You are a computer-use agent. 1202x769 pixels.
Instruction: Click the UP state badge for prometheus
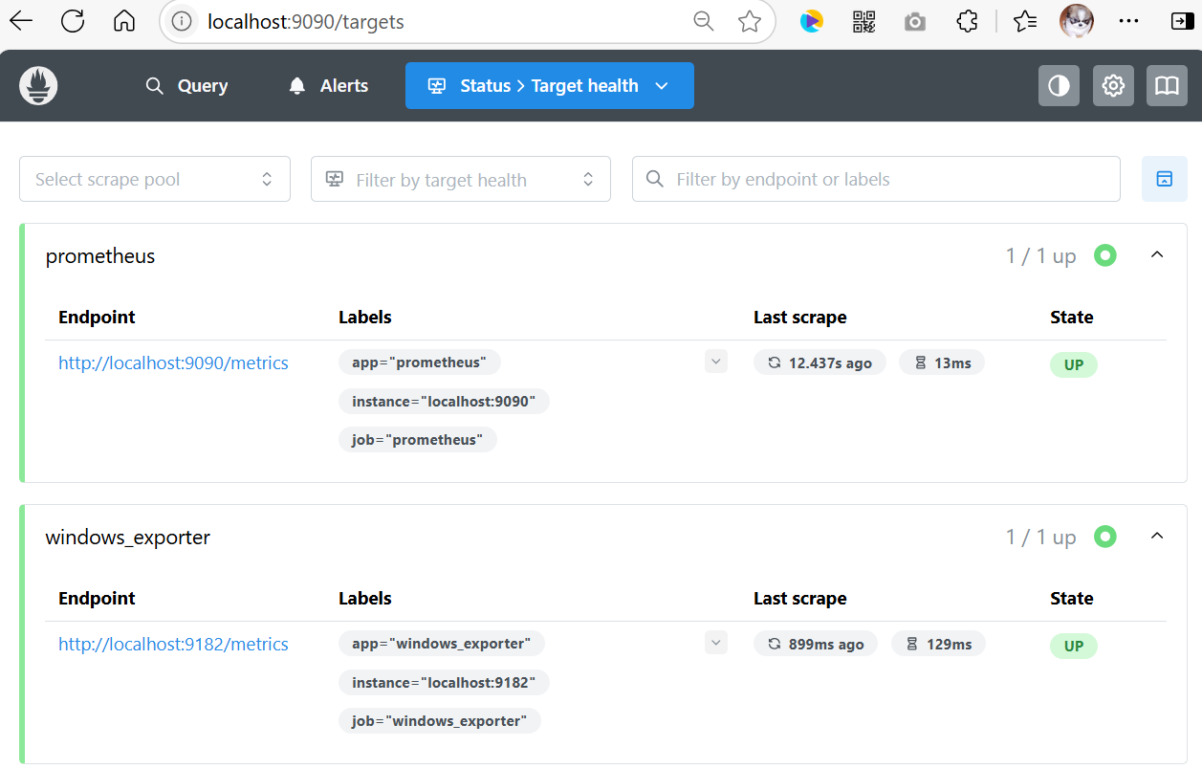[x=1074, y=364]
